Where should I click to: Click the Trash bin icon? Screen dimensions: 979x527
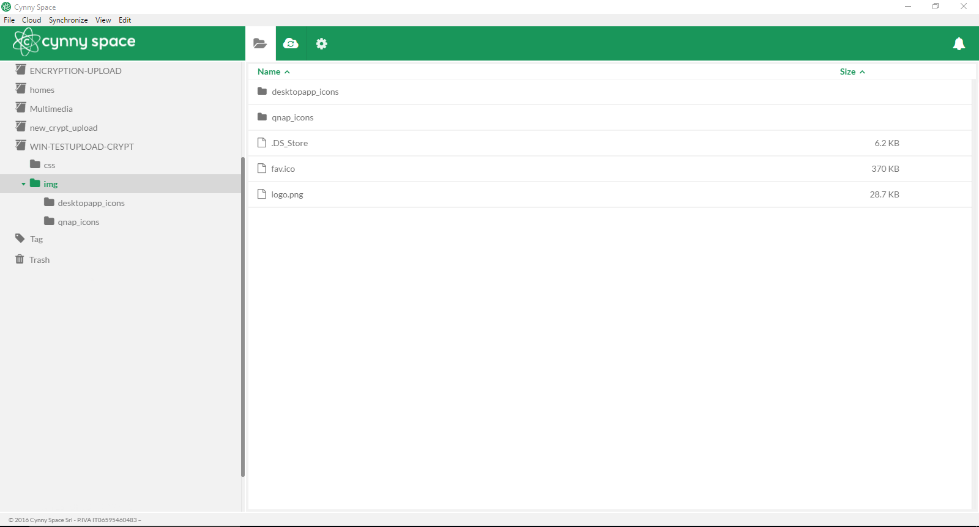pos(20,259)
